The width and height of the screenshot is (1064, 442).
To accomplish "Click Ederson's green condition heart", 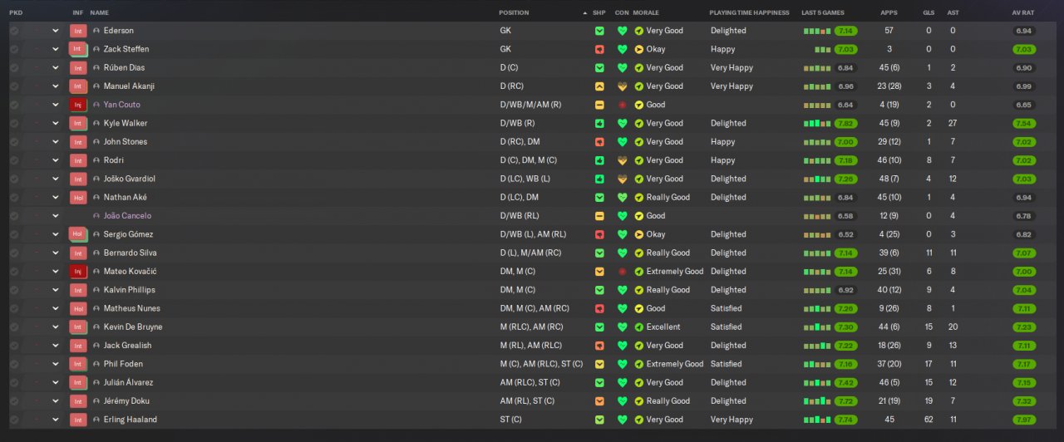I will click(622, 31).
